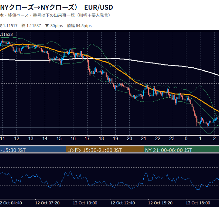This screenshot has height=216, width=219.
Task: Select the blue session bar ending 15:30 JST
Action: coord(33,150)
